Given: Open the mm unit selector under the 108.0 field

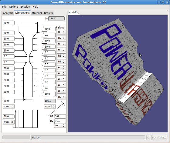Looking at the screenshot, I should click(x=50, y=106).
